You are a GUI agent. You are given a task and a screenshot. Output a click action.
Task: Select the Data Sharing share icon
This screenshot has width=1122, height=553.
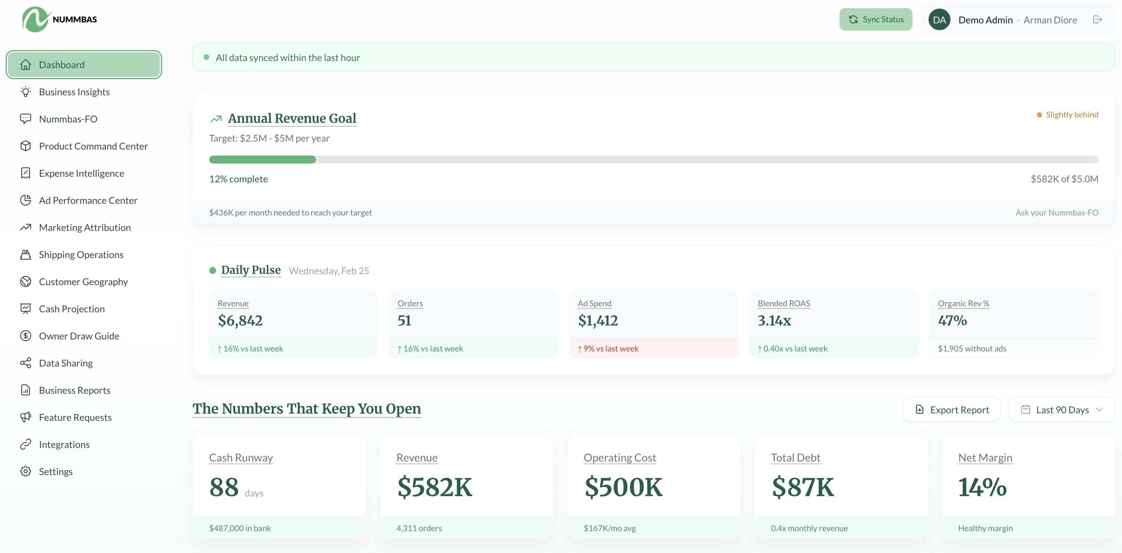click(x=26, y=362)
